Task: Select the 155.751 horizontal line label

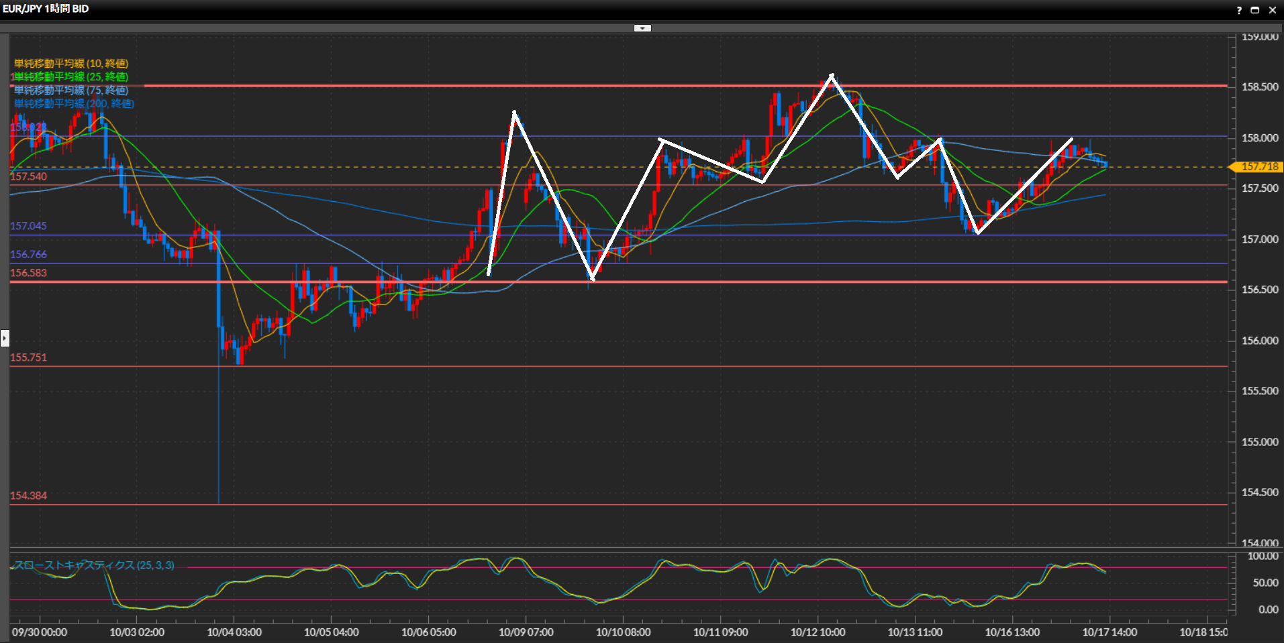Action: click(29, 358)
